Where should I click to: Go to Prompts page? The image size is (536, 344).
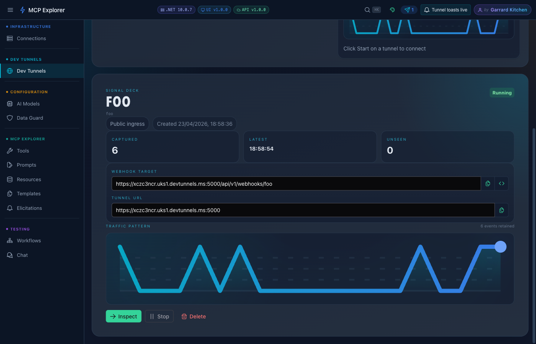click(42, 165)
